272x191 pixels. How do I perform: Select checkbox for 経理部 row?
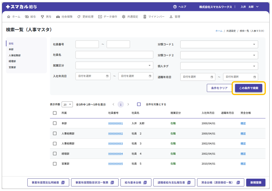point(55,154)
